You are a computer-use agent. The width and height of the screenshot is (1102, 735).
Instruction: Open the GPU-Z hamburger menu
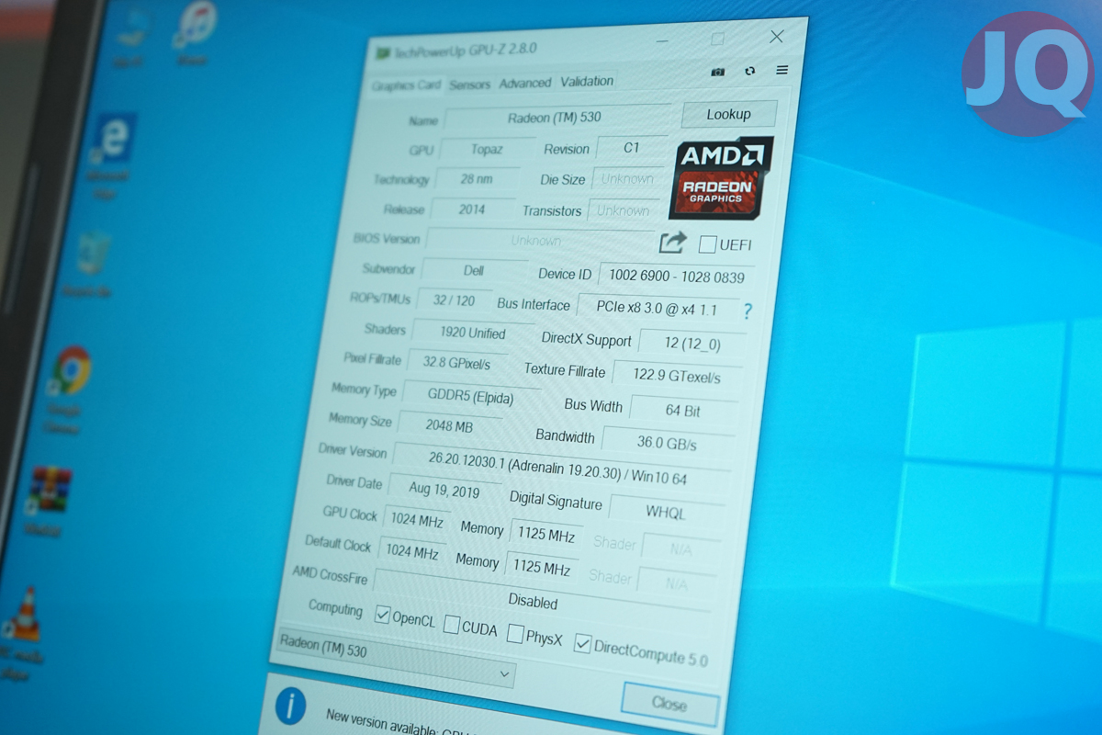click(782, 70)
